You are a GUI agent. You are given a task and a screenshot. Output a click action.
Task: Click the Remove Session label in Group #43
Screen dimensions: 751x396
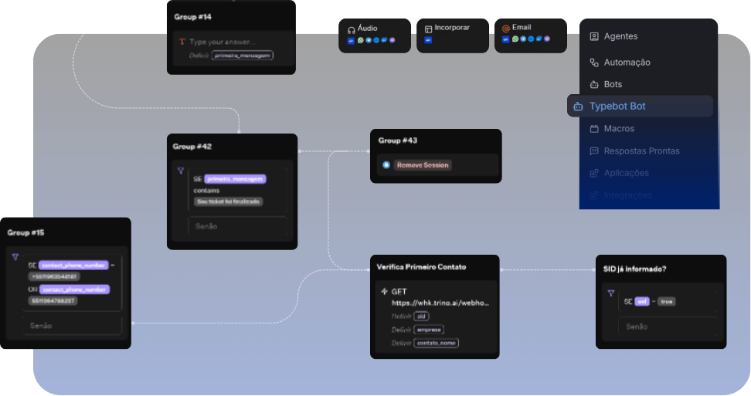click(x=422, y=165)
